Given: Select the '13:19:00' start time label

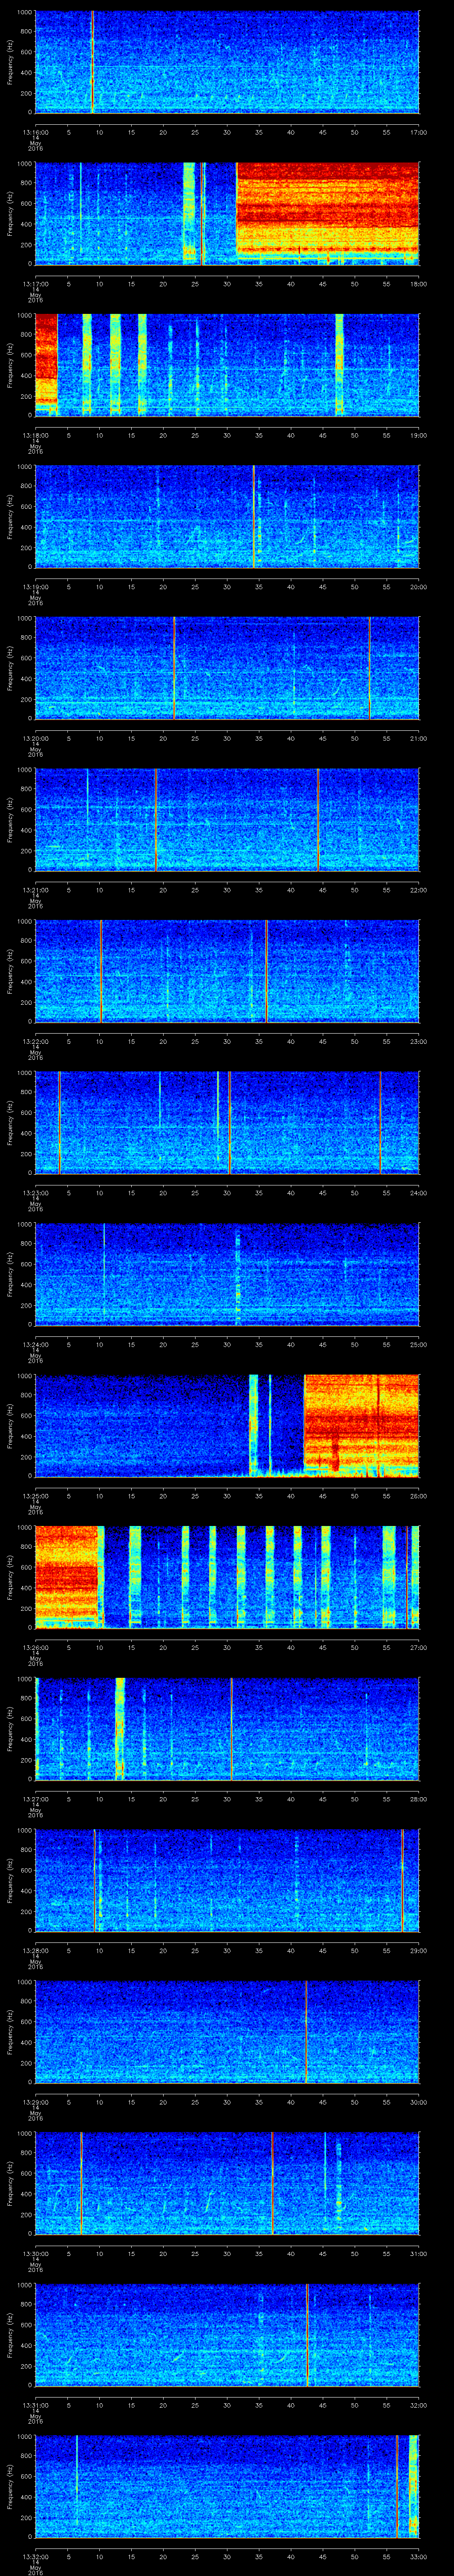Looking at the screenshot, I should point(35,587).
